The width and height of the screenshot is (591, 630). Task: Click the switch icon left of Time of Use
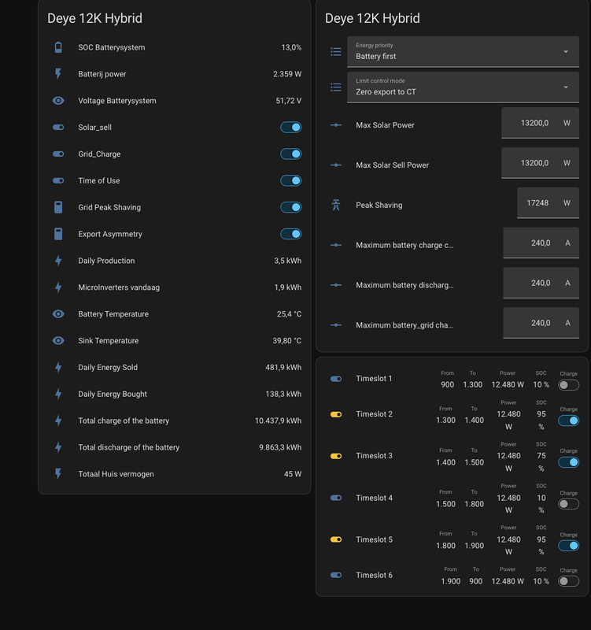coord(58,181)
